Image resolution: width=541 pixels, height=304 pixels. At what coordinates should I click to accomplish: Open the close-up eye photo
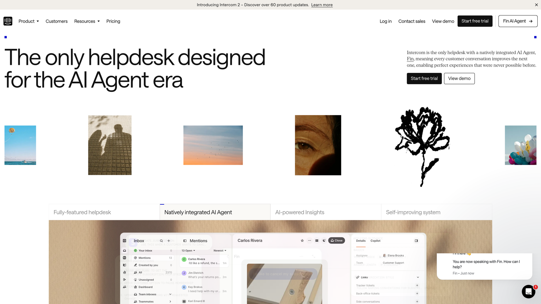[x=318, y=145]
